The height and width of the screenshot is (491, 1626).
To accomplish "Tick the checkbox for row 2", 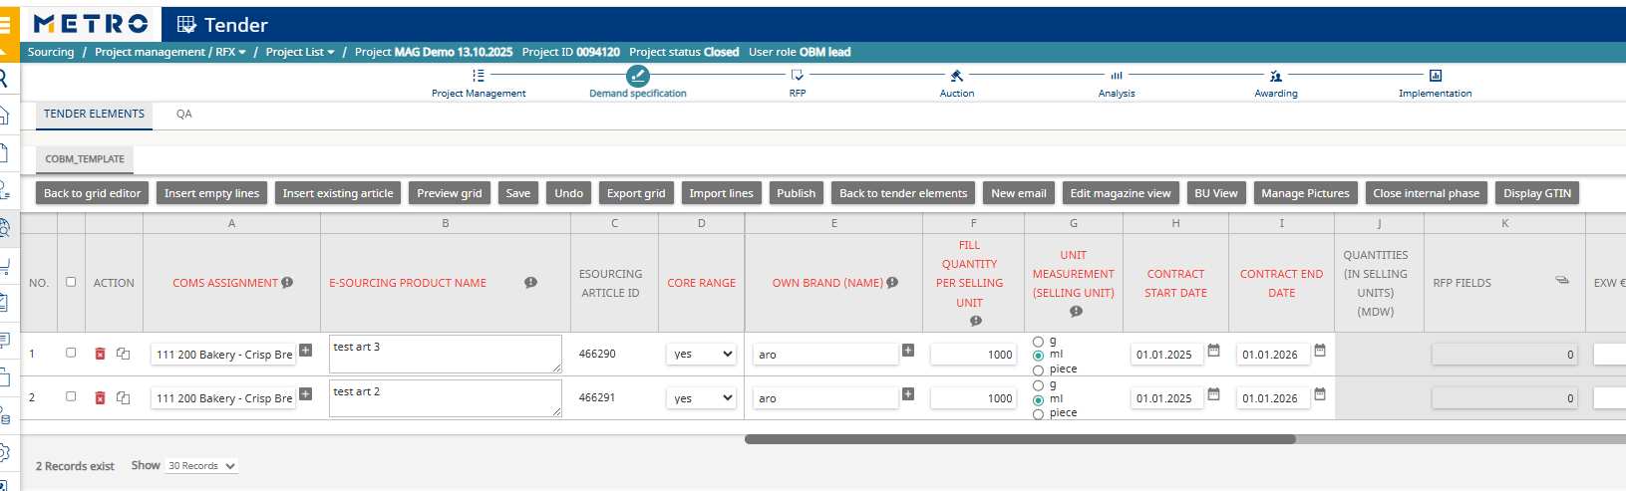I will point(71,396).
